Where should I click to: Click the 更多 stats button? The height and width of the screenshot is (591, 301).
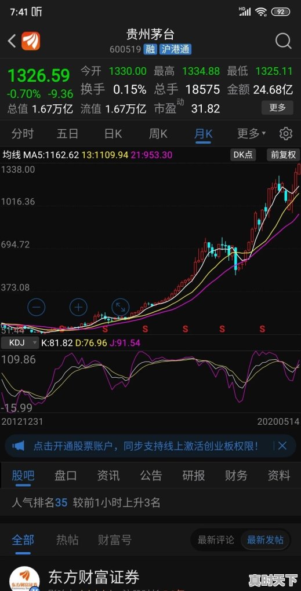click(x=277, y=108)
